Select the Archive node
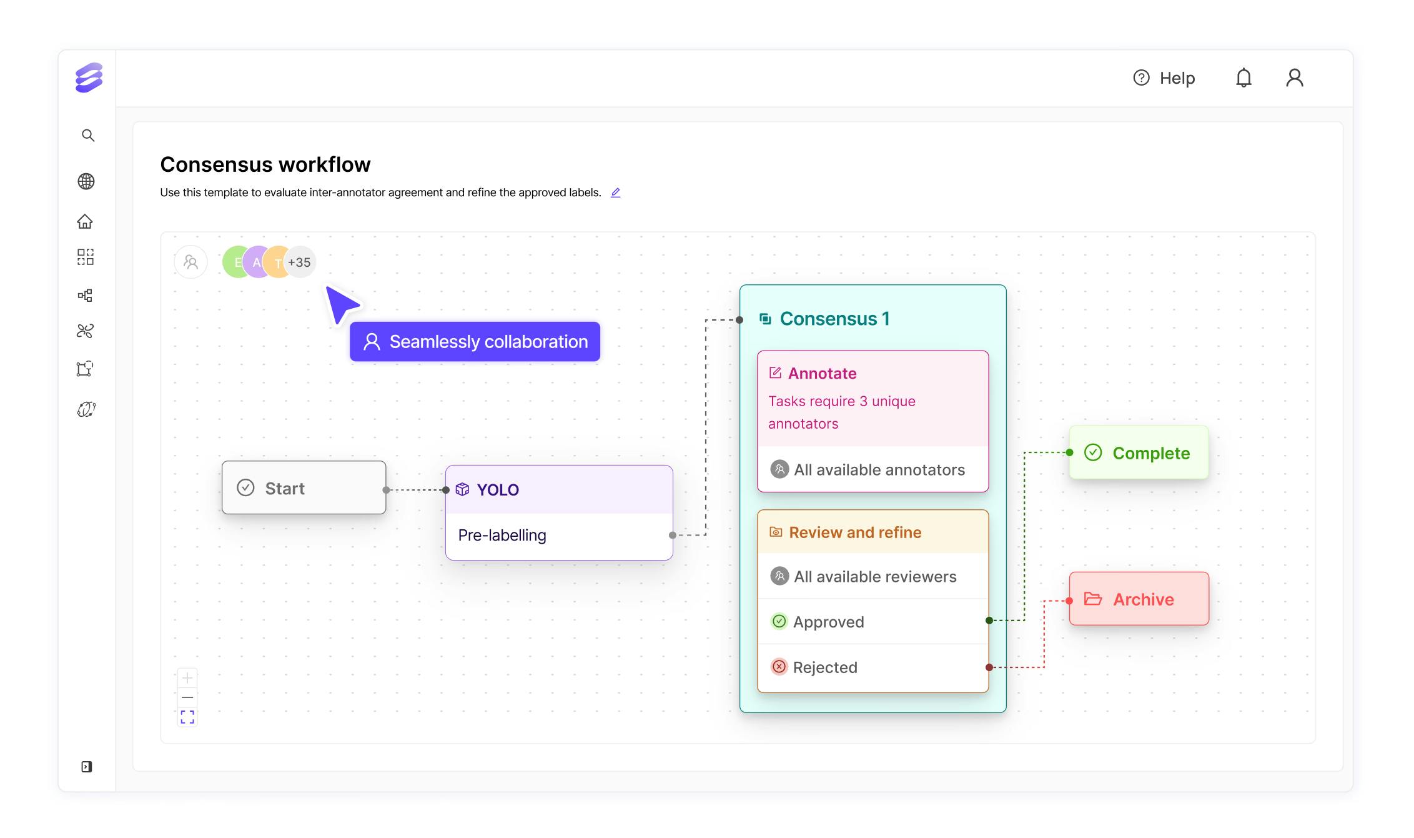This screenshot has width=1414, height=838. [x=1139, y=599]
